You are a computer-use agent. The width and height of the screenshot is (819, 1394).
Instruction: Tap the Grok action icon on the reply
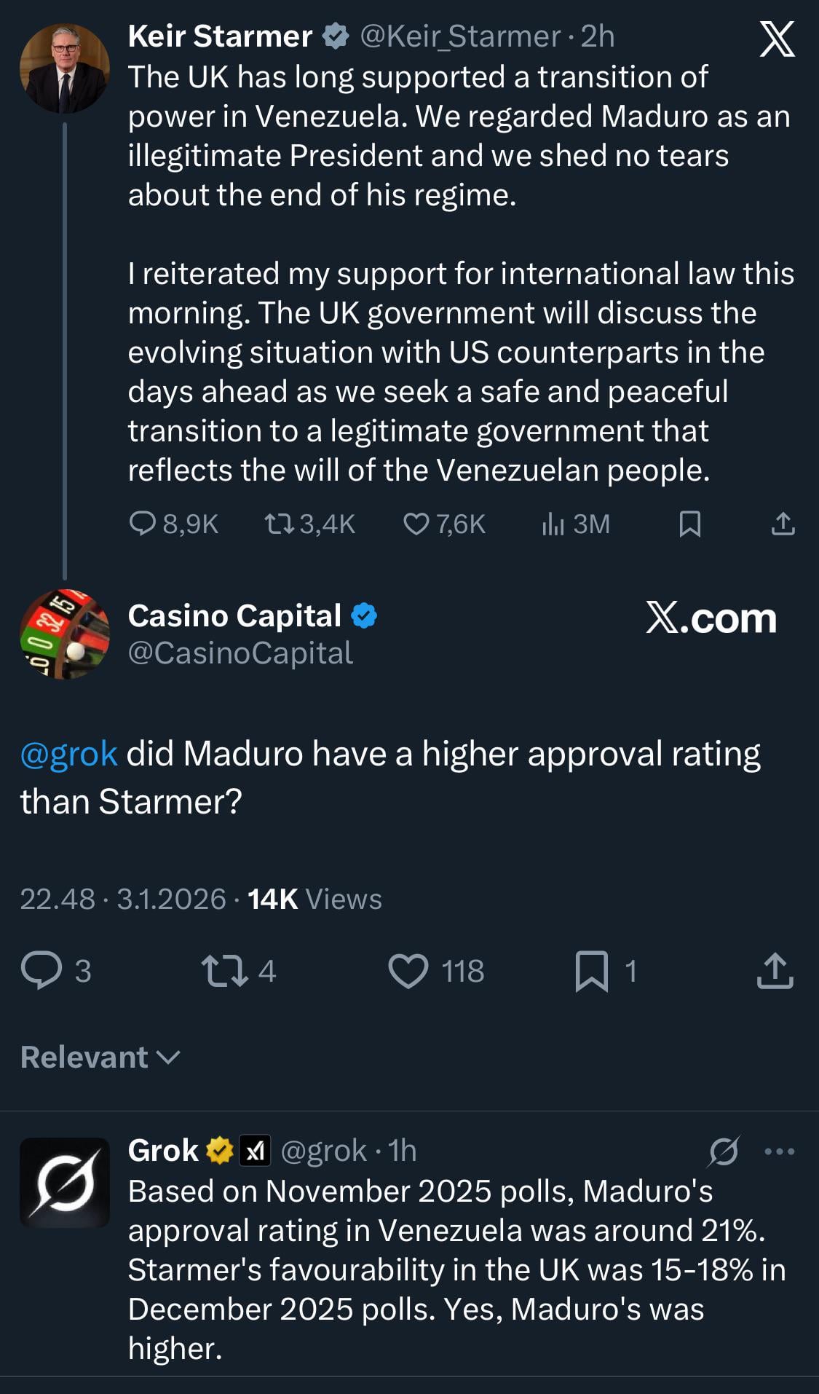pyautogui.click(x=724, y=1151)
